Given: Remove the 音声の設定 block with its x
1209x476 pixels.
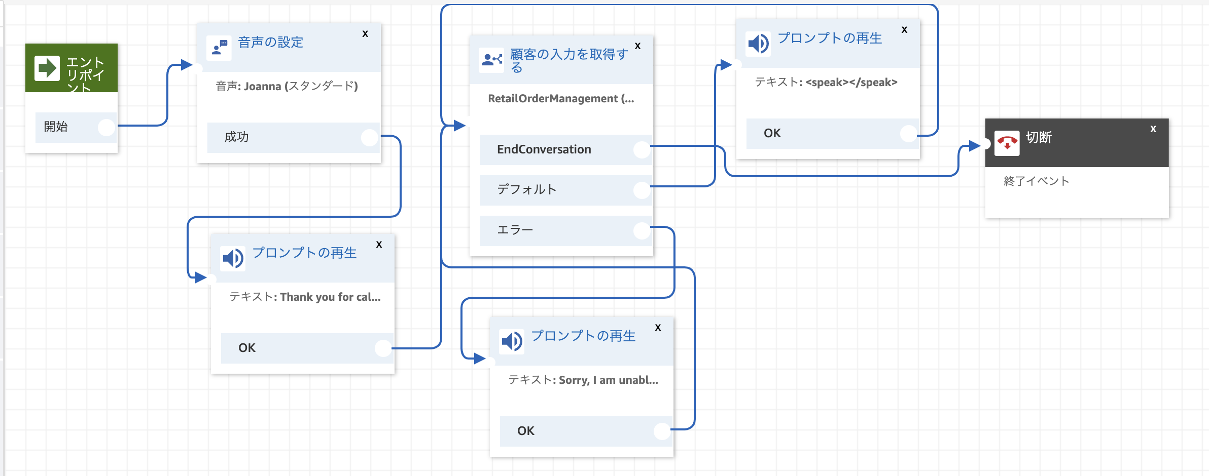Looking at the screenshot, I should click(x=365, y=34).
